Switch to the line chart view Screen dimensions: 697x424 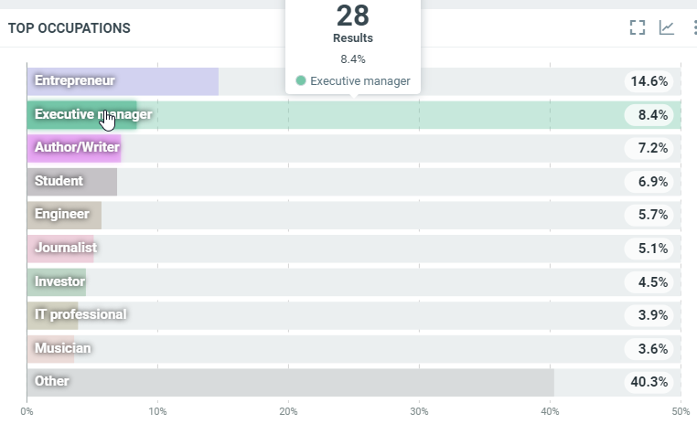667,27
